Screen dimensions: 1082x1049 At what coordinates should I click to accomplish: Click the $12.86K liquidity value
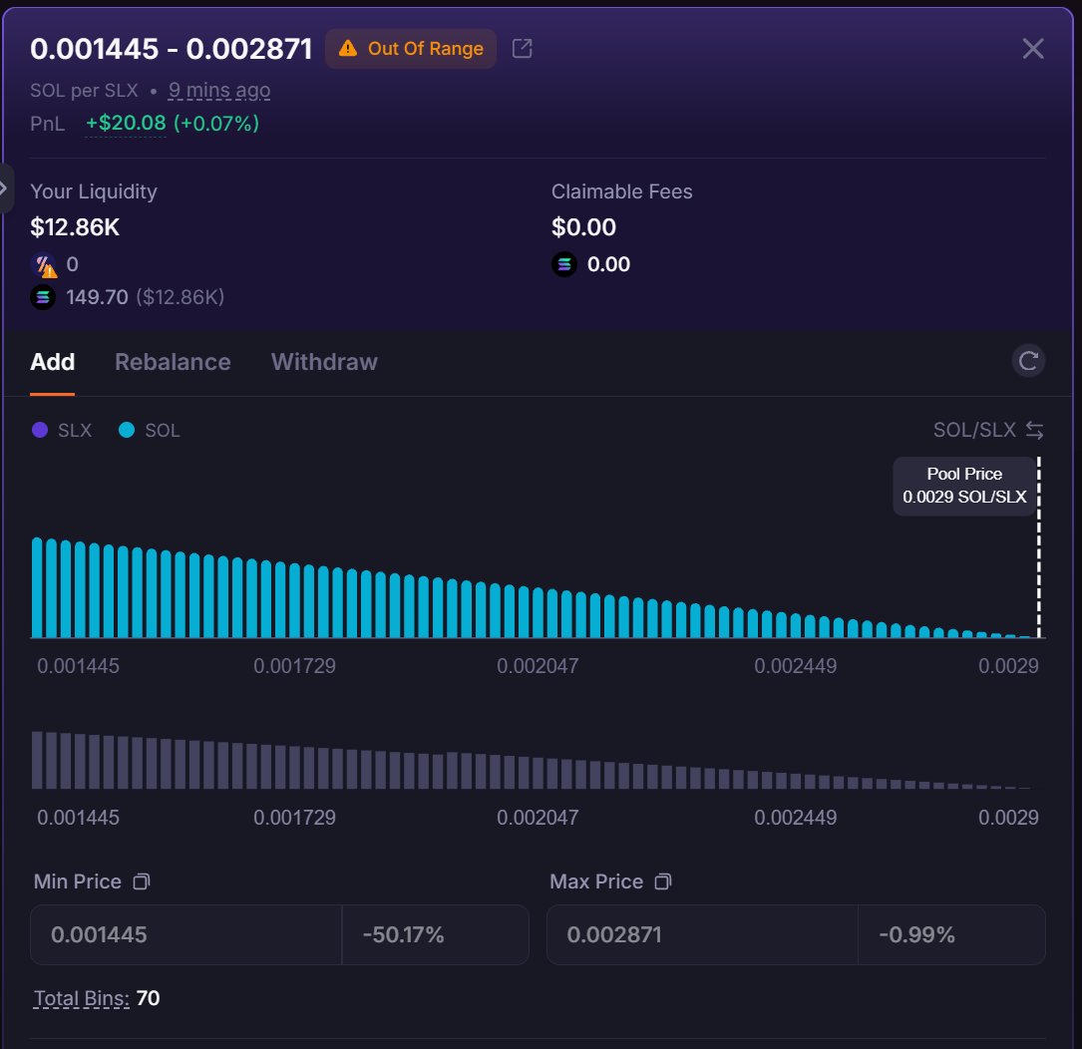pos(75,227)
